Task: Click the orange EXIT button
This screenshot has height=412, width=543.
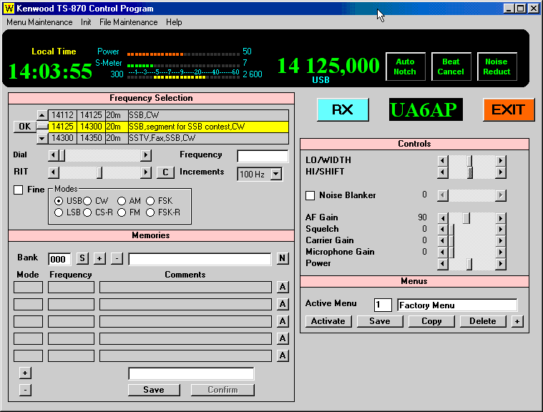Action: pos(509,109)
